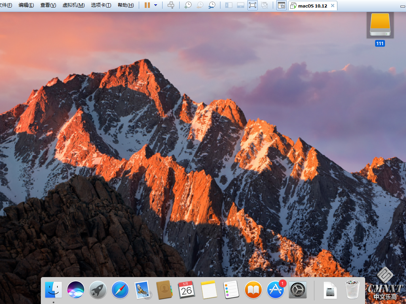Open the 选项卡(T) menu

101,5
